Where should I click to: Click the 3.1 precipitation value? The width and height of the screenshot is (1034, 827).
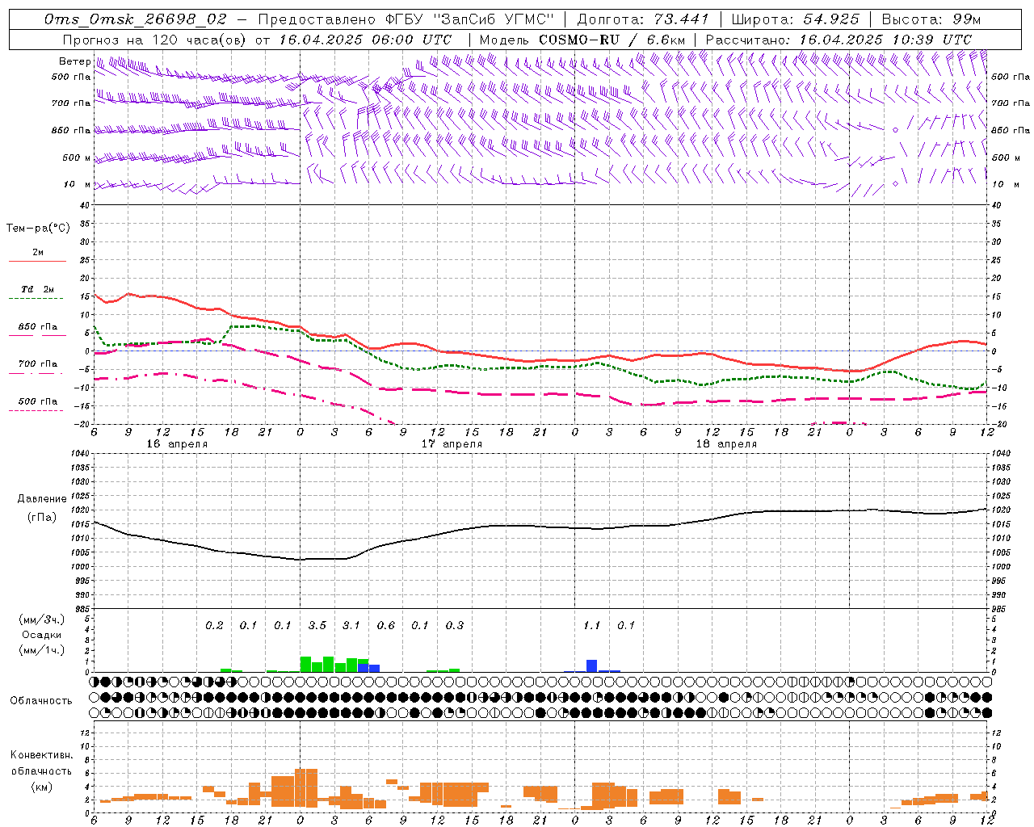pyautogui.click(x=351, y=625)
